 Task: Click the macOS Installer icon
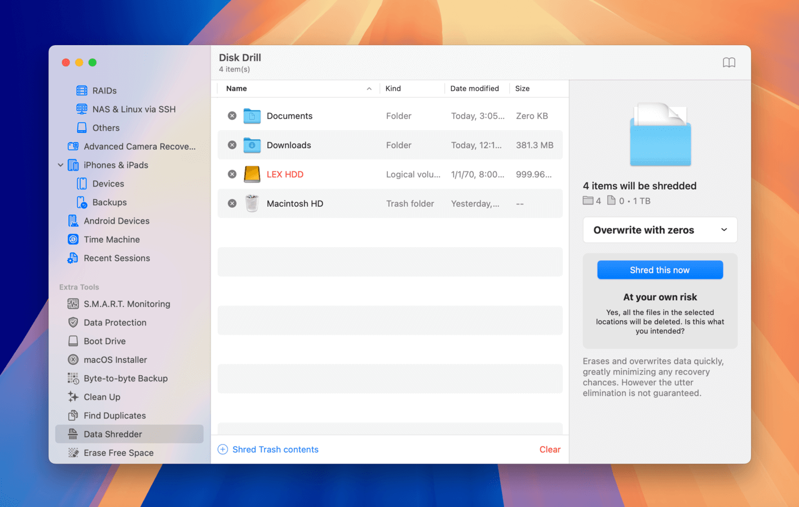tap(73, 360)
